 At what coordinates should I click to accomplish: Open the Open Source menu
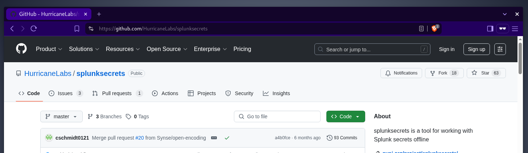(x=167, y=49)
